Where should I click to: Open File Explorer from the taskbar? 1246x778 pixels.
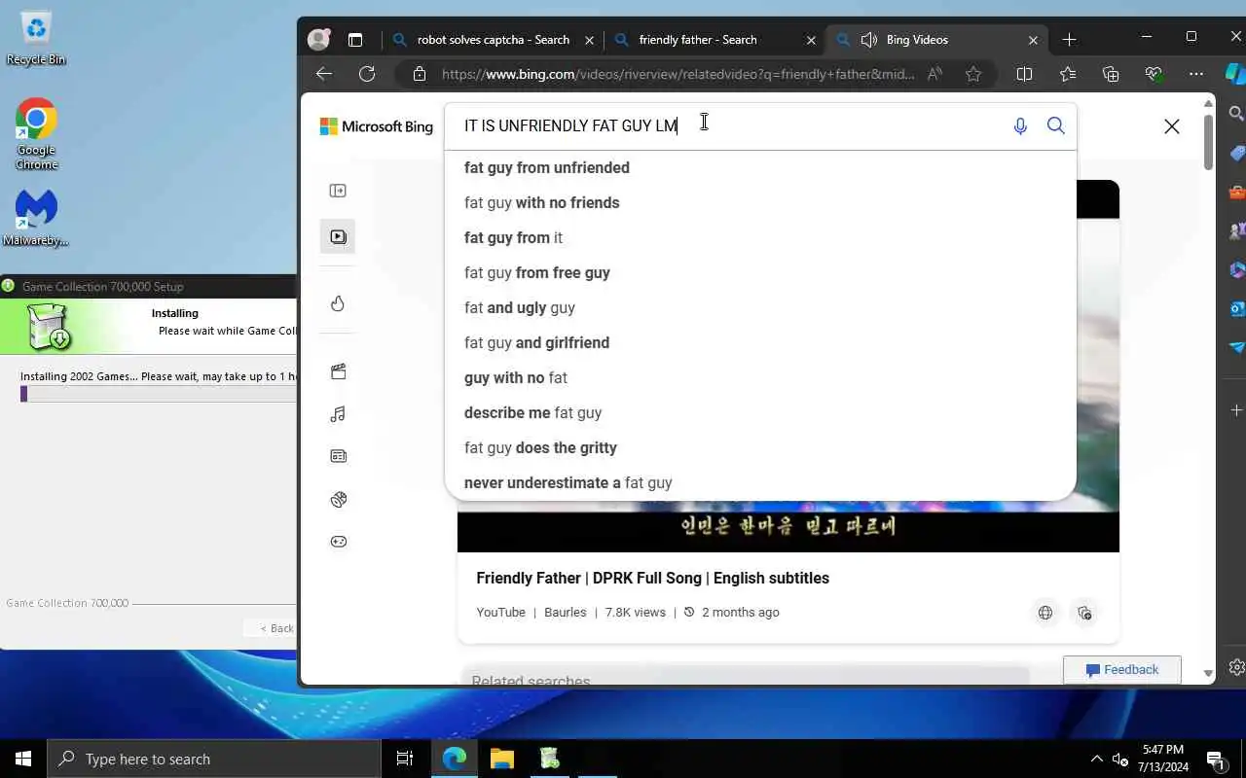501,759
